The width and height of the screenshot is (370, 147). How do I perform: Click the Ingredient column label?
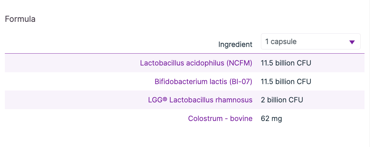pos(235,44)
